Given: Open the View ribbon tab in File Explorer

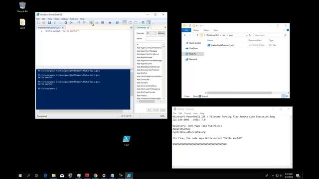Looking at the screenshot, I should click(x=216, y=30).
